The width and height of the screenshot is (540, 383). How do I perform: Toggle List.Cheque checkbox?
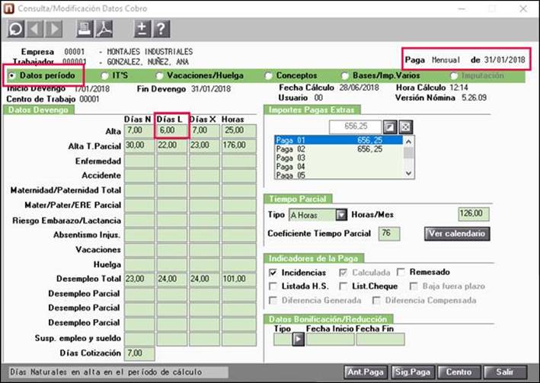coord(343,286)
